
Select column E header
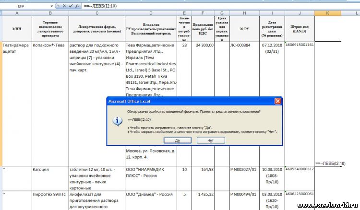184,13
